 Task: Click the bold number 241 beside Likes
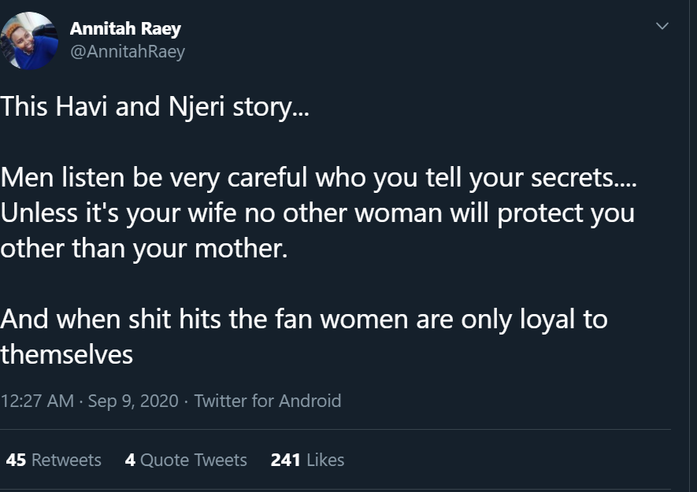285,460
